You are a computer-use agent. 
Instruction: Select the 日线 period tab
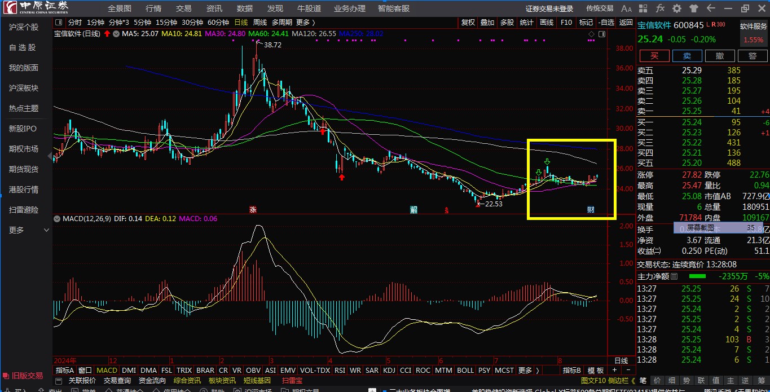241,23
